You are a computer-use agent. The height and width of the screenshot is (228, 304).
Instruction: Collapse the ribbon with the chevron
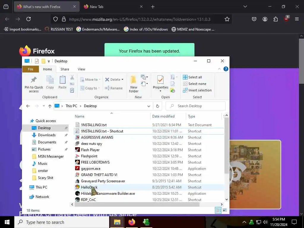219,69
